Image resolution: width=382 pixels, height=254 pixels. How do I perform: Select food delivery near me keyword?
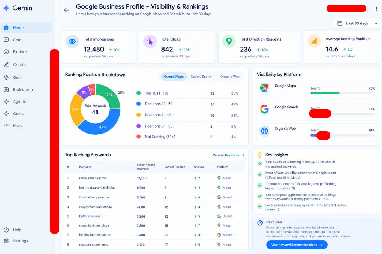click(x=94, y=197)
